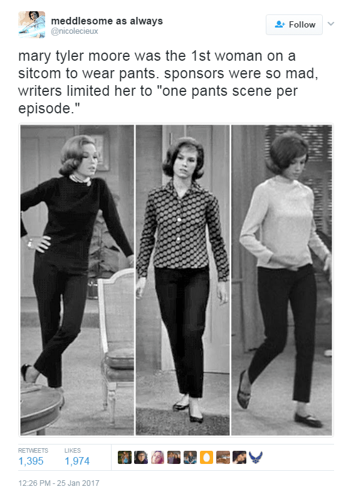The image size is (351, 494).
Task: Open third liker avatar with pink tones
Action: click(x=157, y=458)
